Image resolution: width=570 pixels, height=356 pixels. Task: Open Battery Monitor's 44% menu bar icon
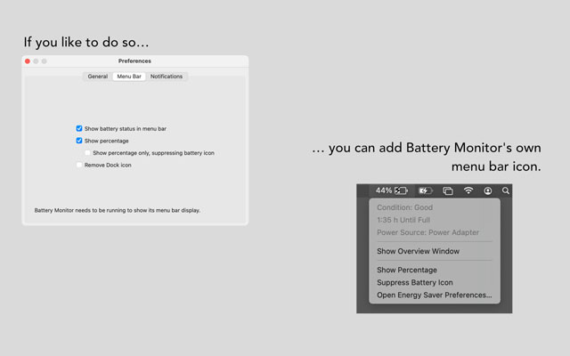(x=392, y=190)
